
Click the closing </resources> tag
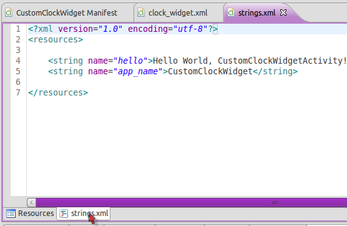pyautogui.click(x=58, y=92)
